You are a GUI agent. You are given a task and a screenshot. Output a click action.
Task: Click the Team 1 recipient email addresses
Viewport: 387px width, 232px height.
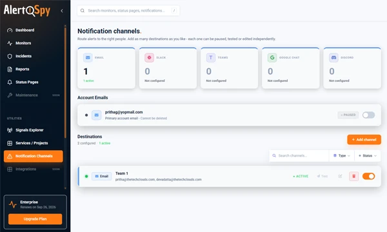(x=159, y=180)
